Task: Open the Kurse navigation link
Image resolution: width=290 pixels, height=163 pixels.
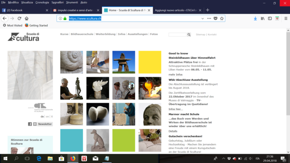Action: (x=64, y=34)
